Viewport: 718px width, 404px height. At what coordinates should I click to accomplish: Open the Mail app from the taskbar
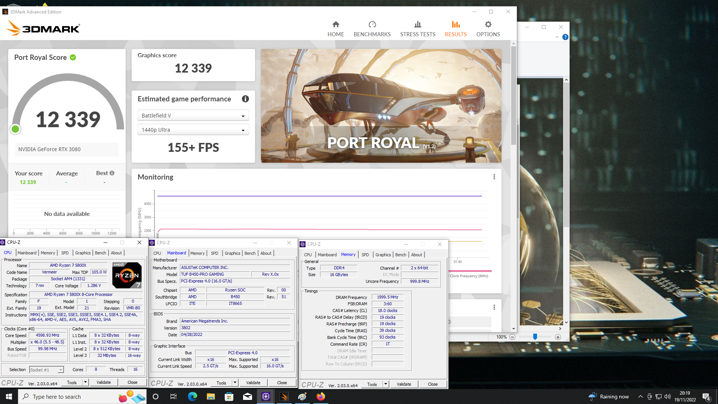coord(247,397)
